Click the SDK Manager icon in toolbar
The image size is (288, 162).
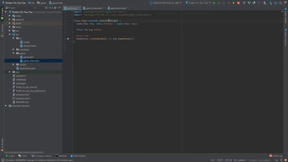tap(276, 3)
